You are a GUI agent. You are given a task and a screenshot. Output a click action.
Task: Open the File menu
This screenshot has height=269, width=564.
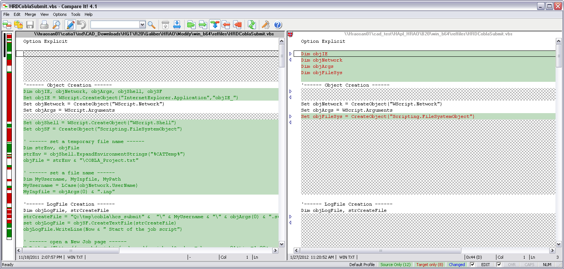click(x=6, y=14)
